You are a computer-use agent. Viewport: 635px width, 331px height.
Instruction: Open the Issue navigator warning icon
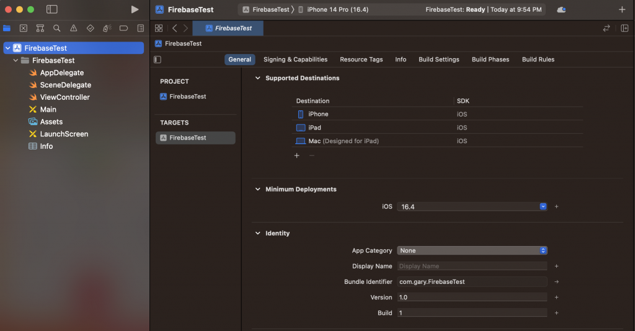click(x=73, y=28)
